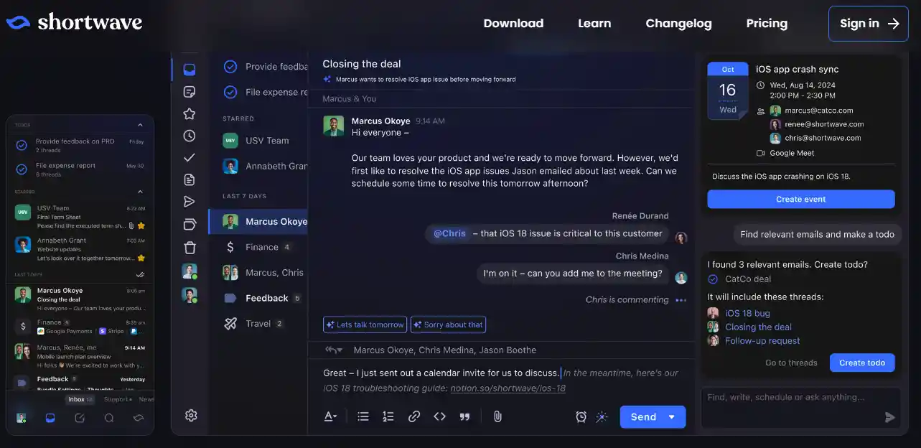Viewport: 921px width, 448px height.
Task: Click the Create event button
Action: (800, 200)
